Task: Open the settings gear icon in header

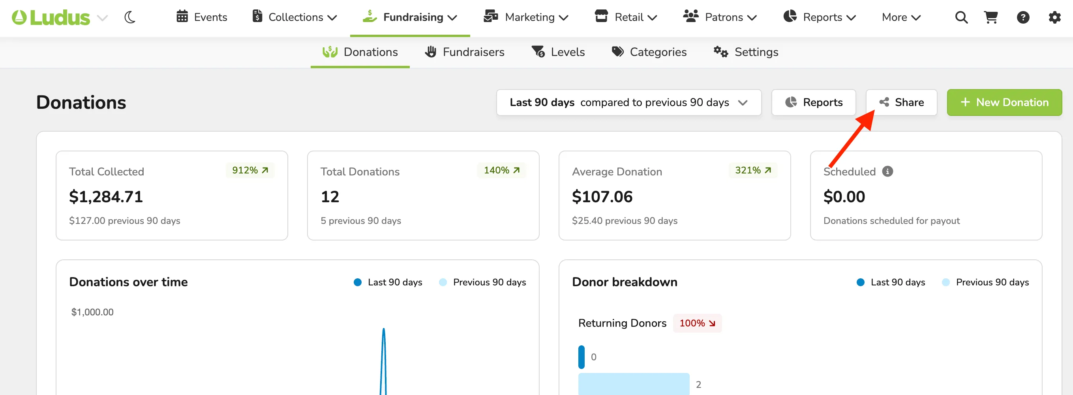Action: pyautogui.click(x=1055, y=17)
